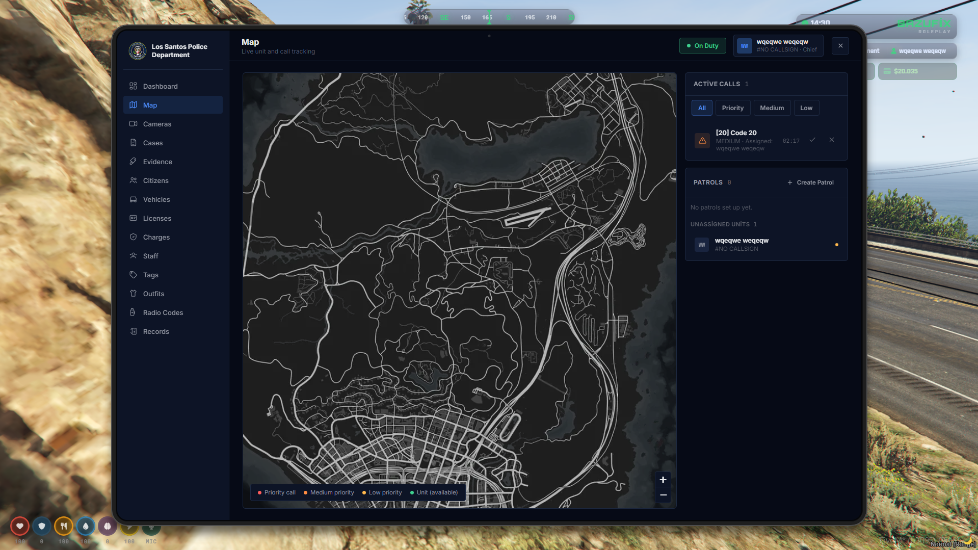Filter active calls by Priority
Viewport: 978px width, 550px height.
732,108
